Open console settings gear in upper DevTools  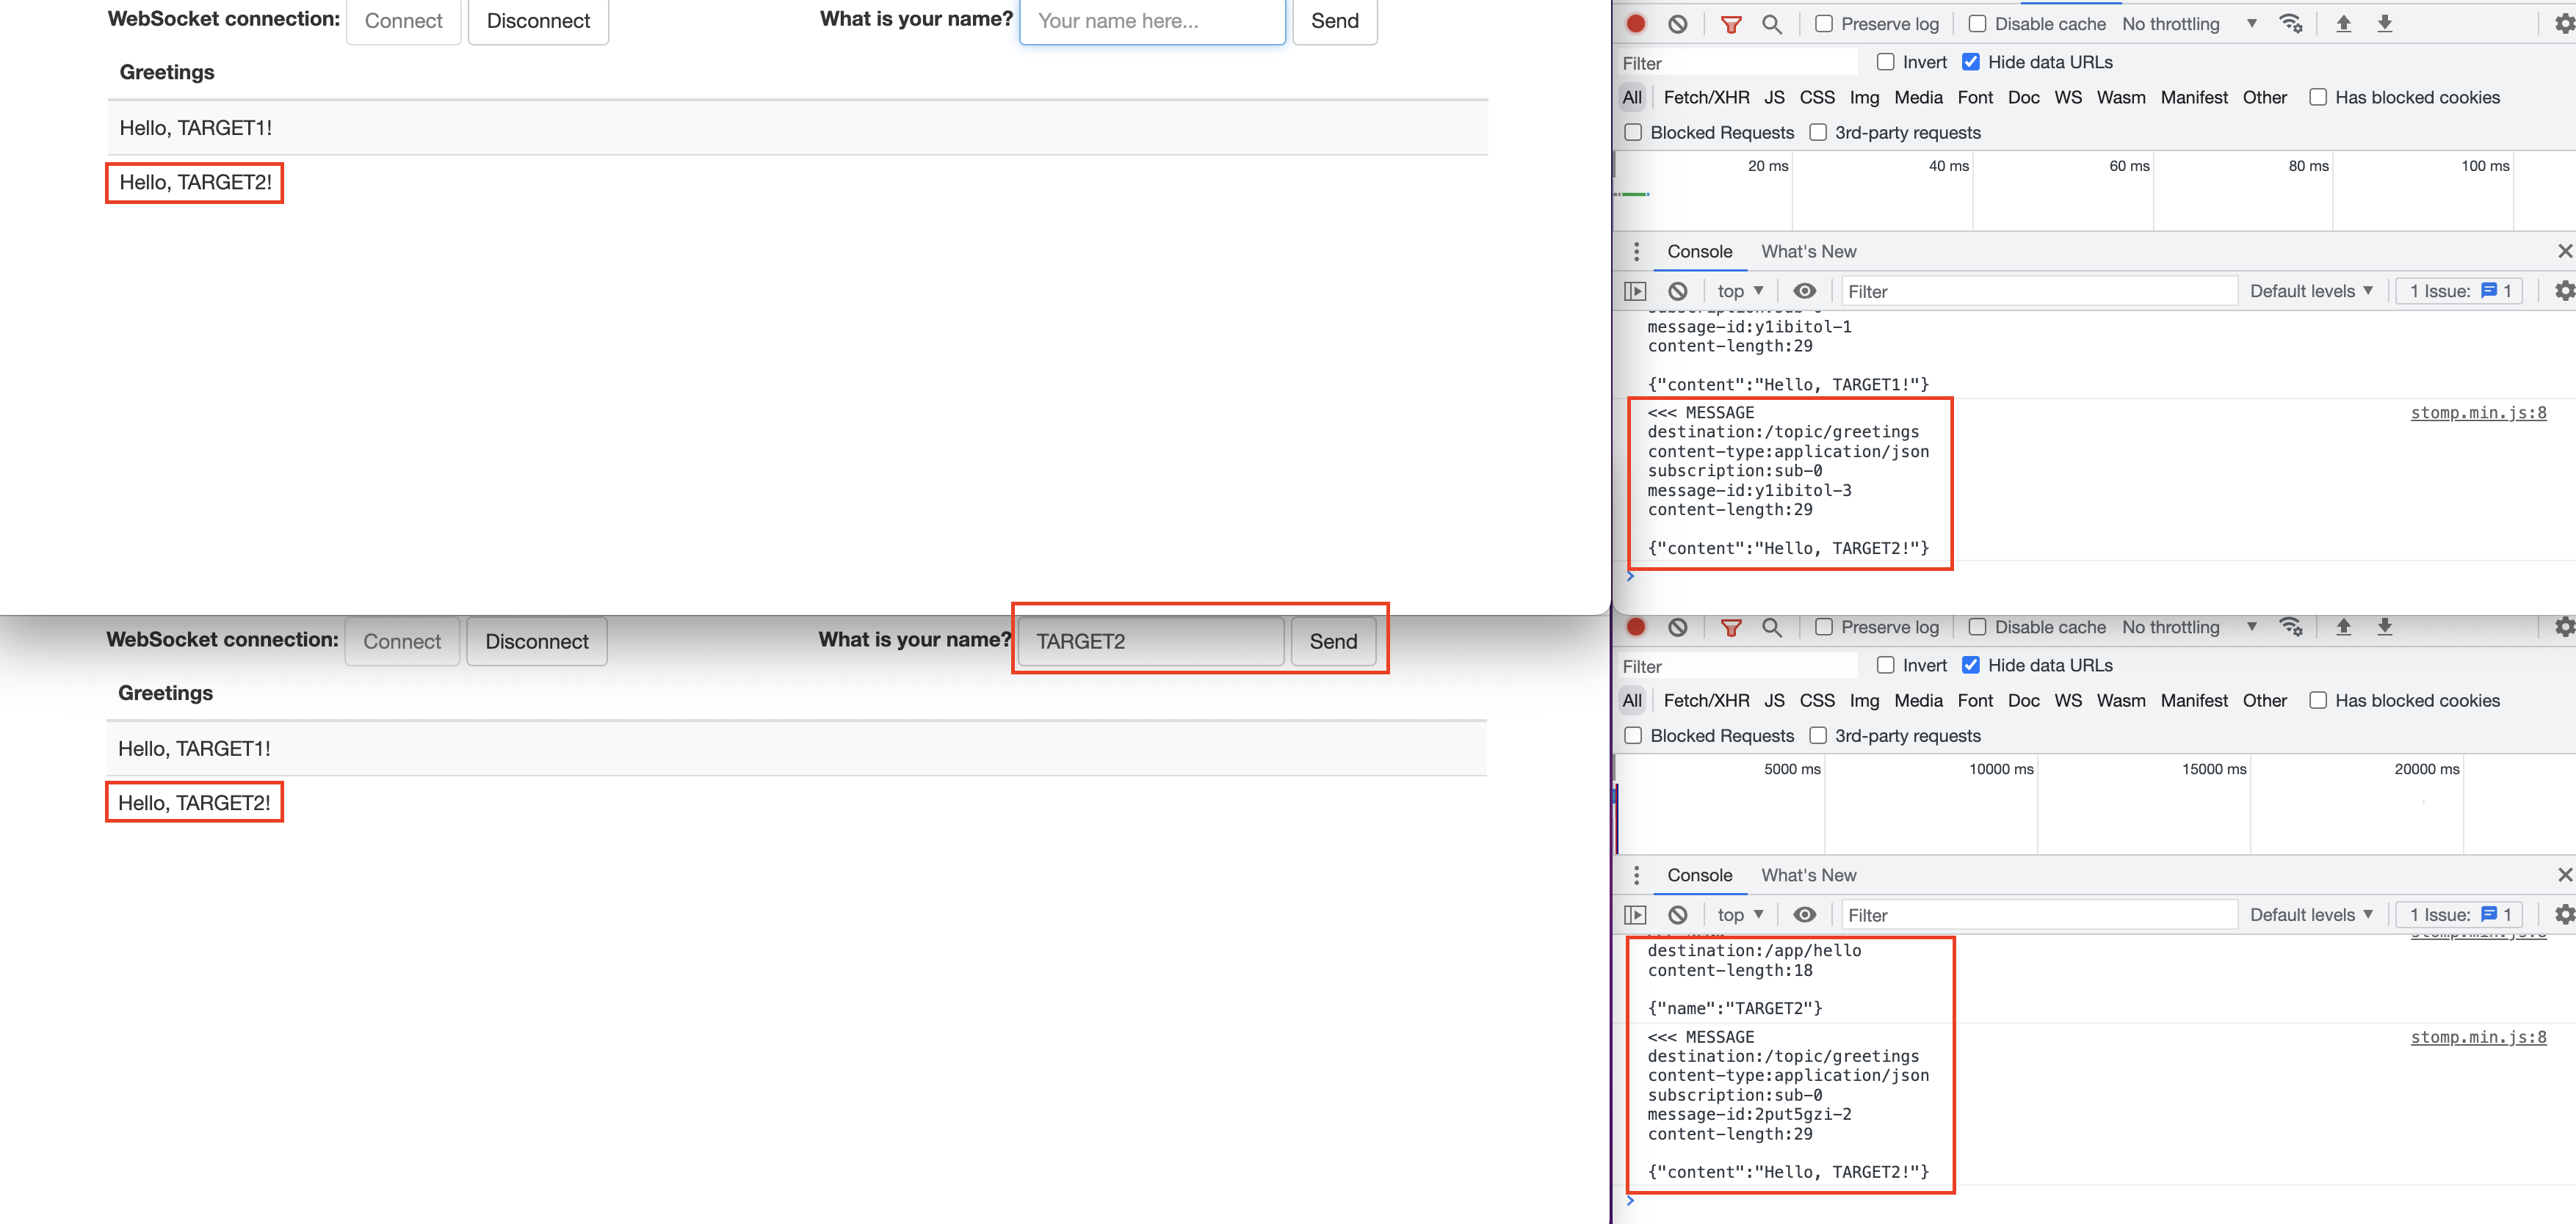2565,291
